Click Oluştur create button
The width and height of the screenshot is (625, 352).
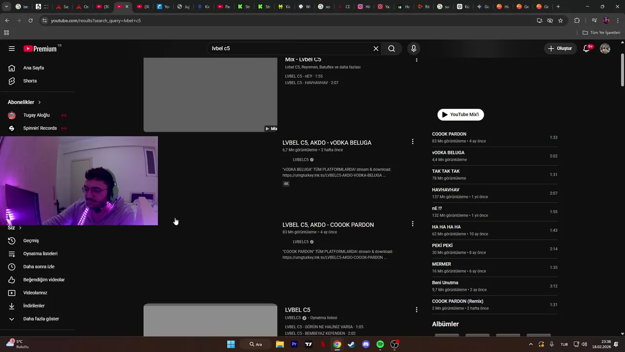tap(560, 48)
